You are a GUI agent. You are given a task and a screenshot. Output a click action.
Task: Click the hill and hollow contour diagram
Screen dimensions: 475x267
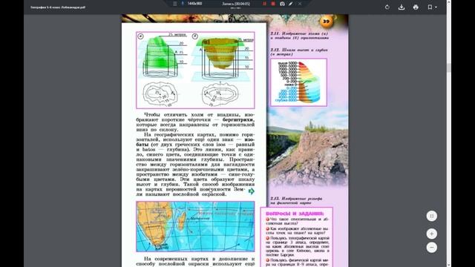tap(195, 70)
